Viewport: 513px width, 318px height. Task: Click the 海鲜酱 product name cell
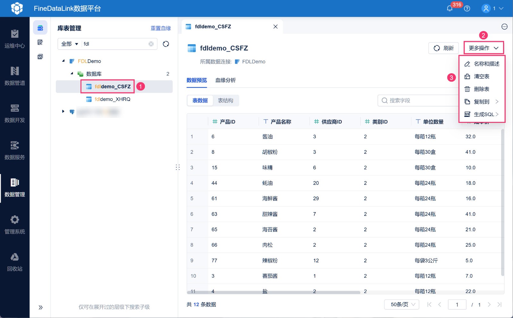270,198
